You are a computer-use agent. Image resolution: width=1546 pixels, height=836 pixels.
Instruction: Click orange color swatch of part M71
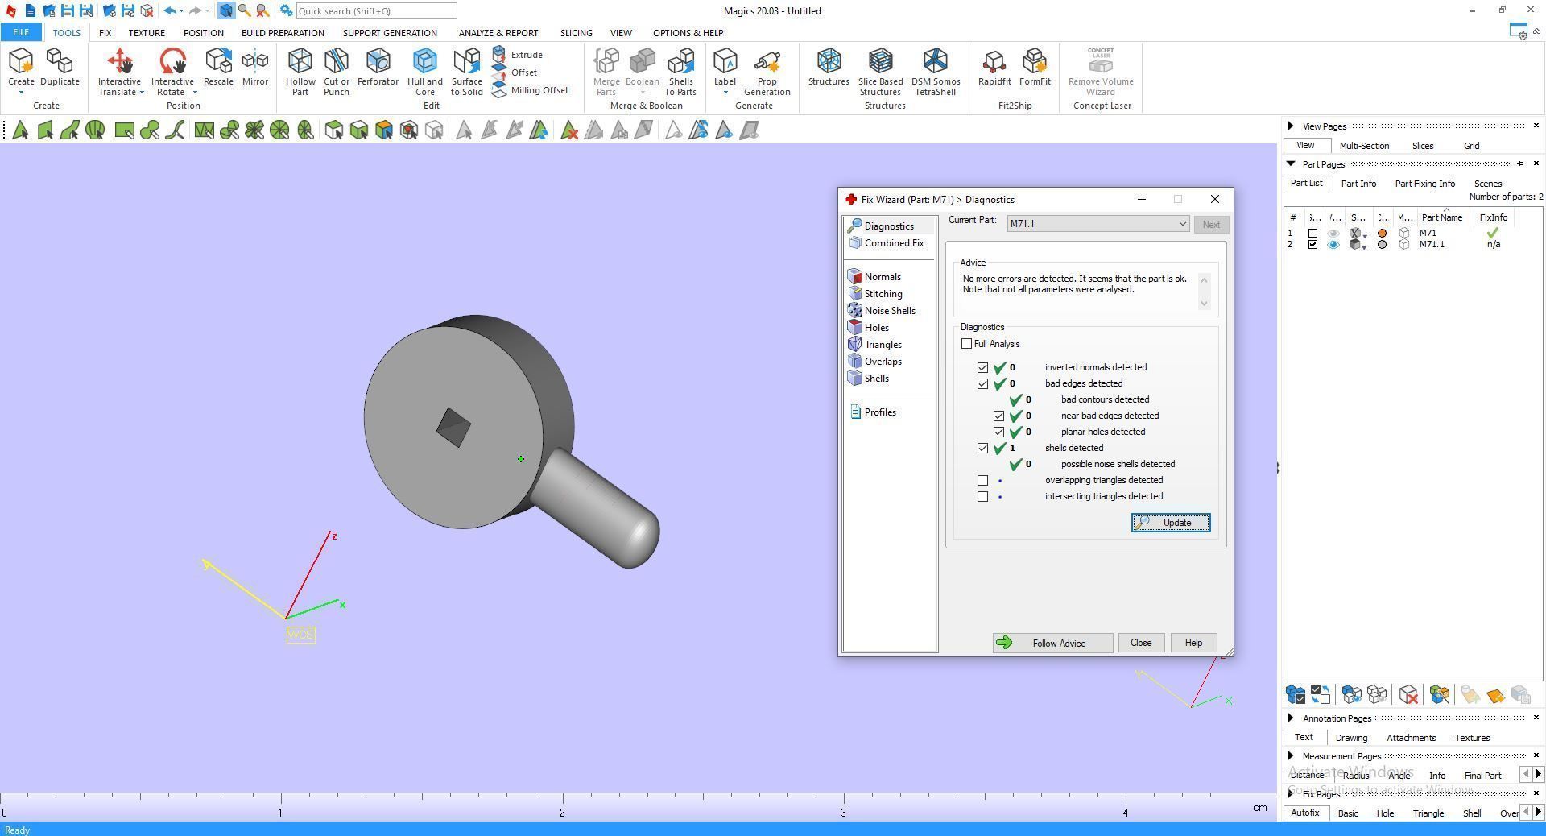pyautogui.click(x=1383, y=234)
